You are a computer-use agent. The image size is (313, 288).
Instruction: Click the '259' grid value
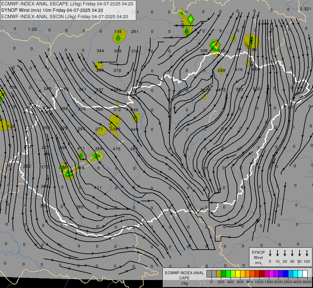pos(221,70)
